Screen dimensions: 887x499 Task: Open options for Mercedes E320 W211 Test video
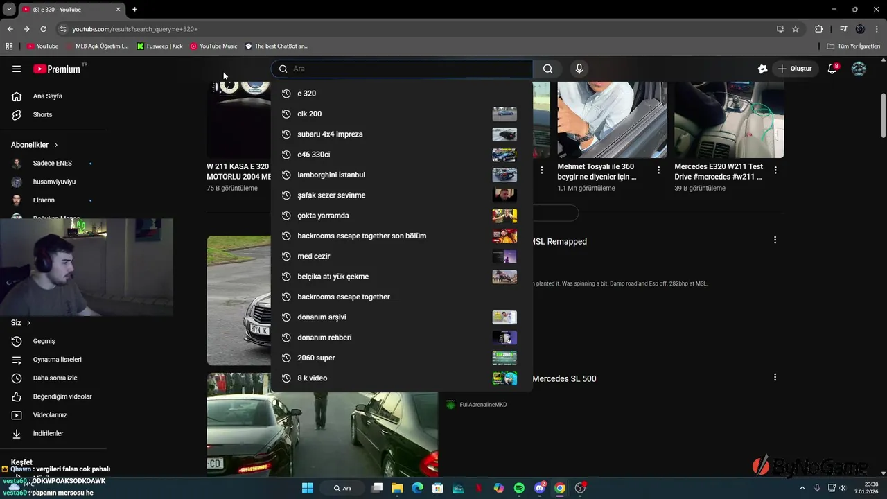(x=775, y=170)
